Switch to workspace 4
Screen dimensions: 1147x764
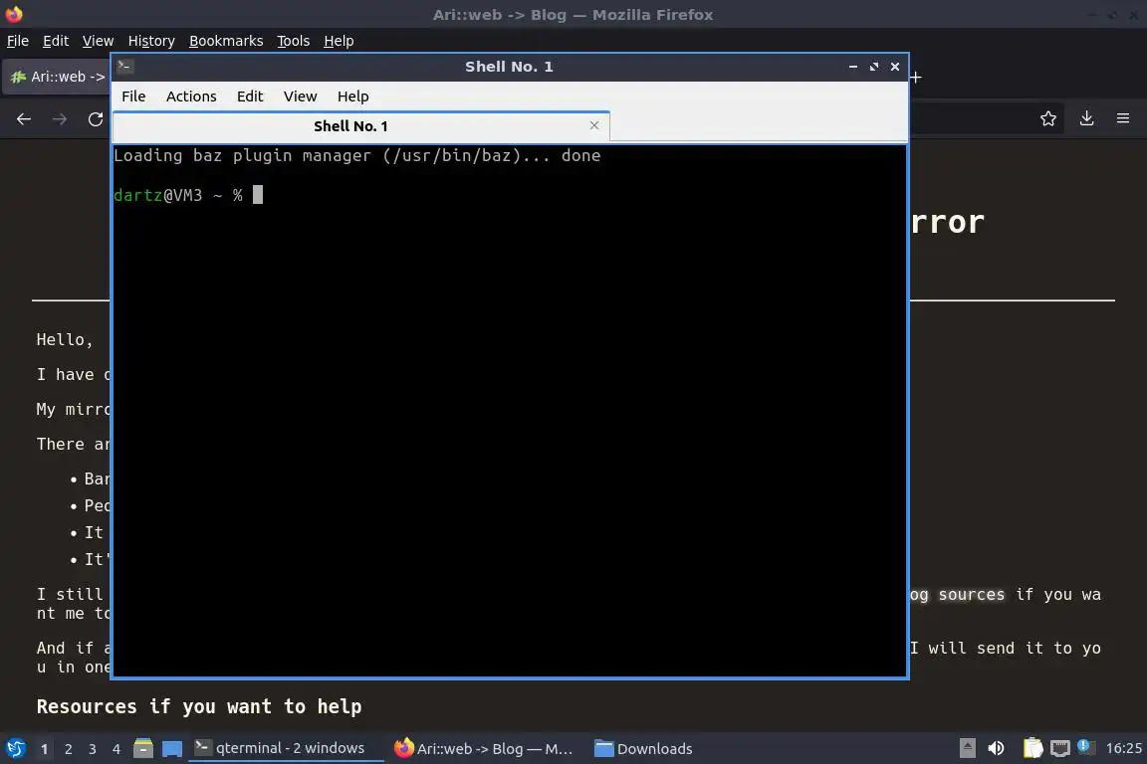[x=116, y=749]
